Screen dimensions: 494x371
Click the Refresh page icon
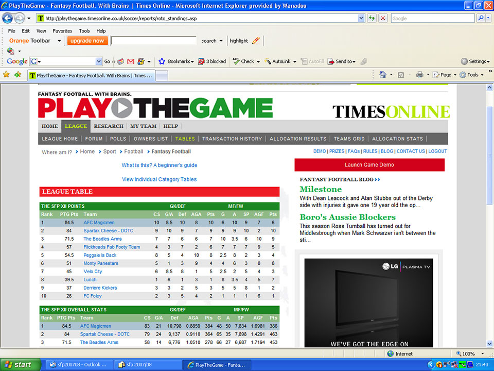(x=370, y=18)
